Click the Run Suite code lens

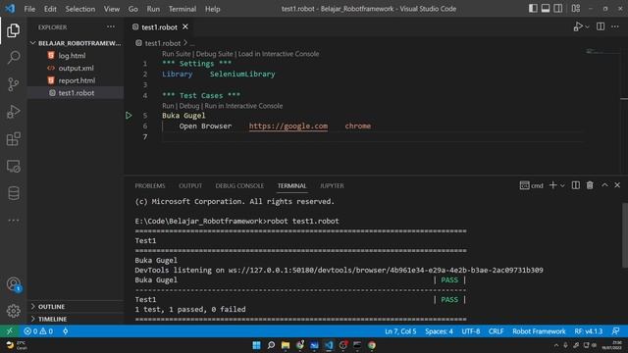click(177, 54)
